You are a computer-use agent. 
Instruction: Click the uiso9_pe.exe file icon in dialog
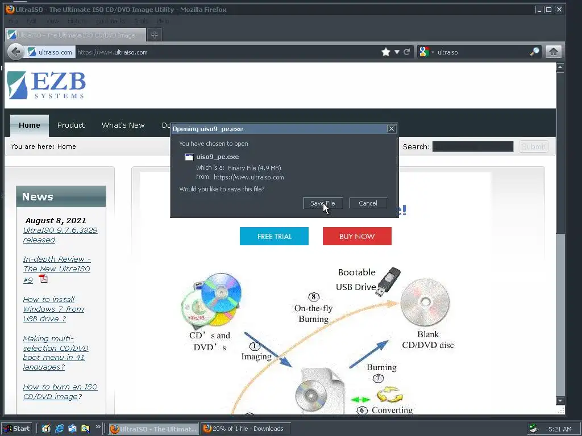click(x=189, y=157)
